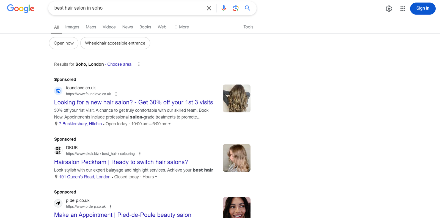Viewport: 440px width, 218px height.
Task: Open three-dot menu for foundlove.co.uk ad
Action: click(116, 94)
